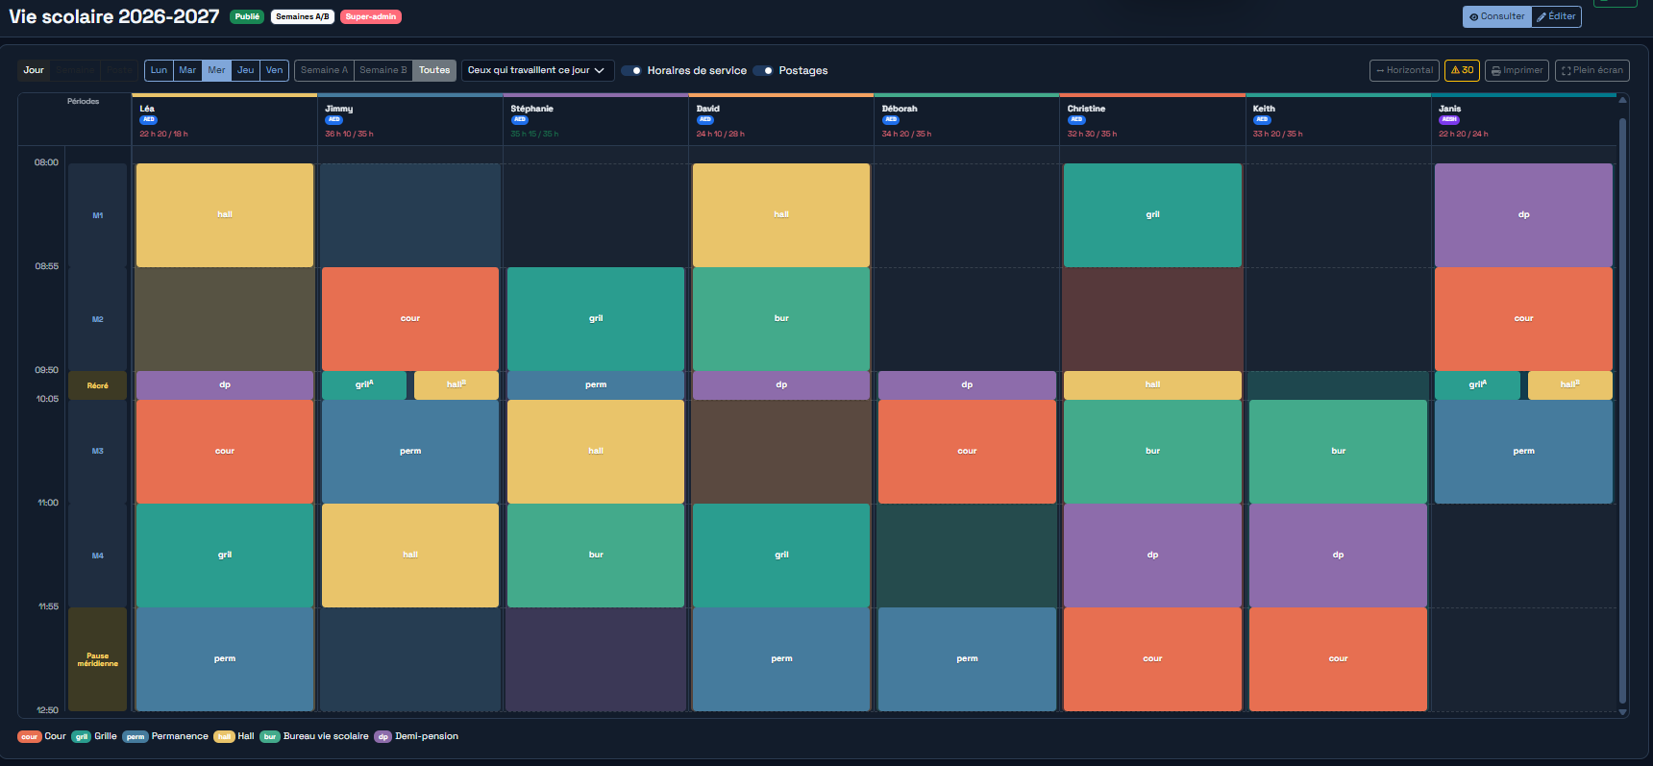Toggle the Postages switch
1653x766 pixels.
pyautogui.click(x=763, y=70)
